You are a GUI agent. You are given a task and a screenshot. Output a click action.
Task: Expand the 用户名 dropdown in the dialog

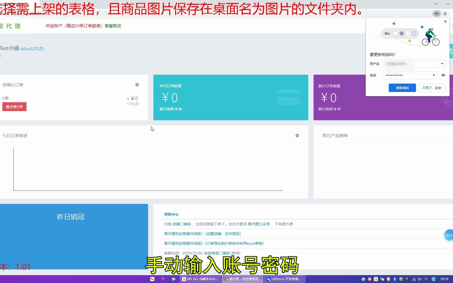[442, 64]
